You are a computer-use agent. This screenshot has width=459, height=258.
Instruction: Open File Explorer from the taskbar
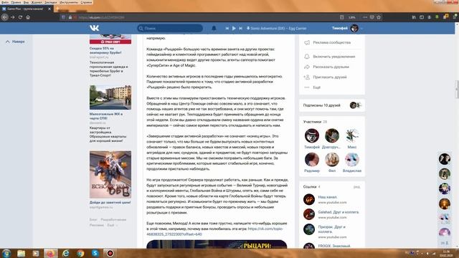point(21,253)
